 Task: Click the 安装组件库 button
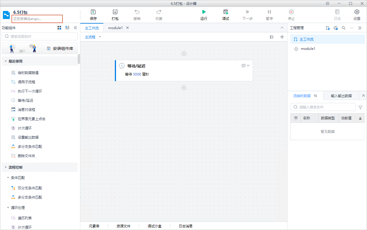pos(60,48)
